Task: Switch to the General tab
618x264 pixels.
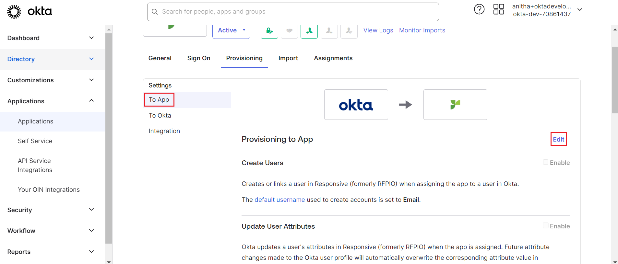Action: 160,58
